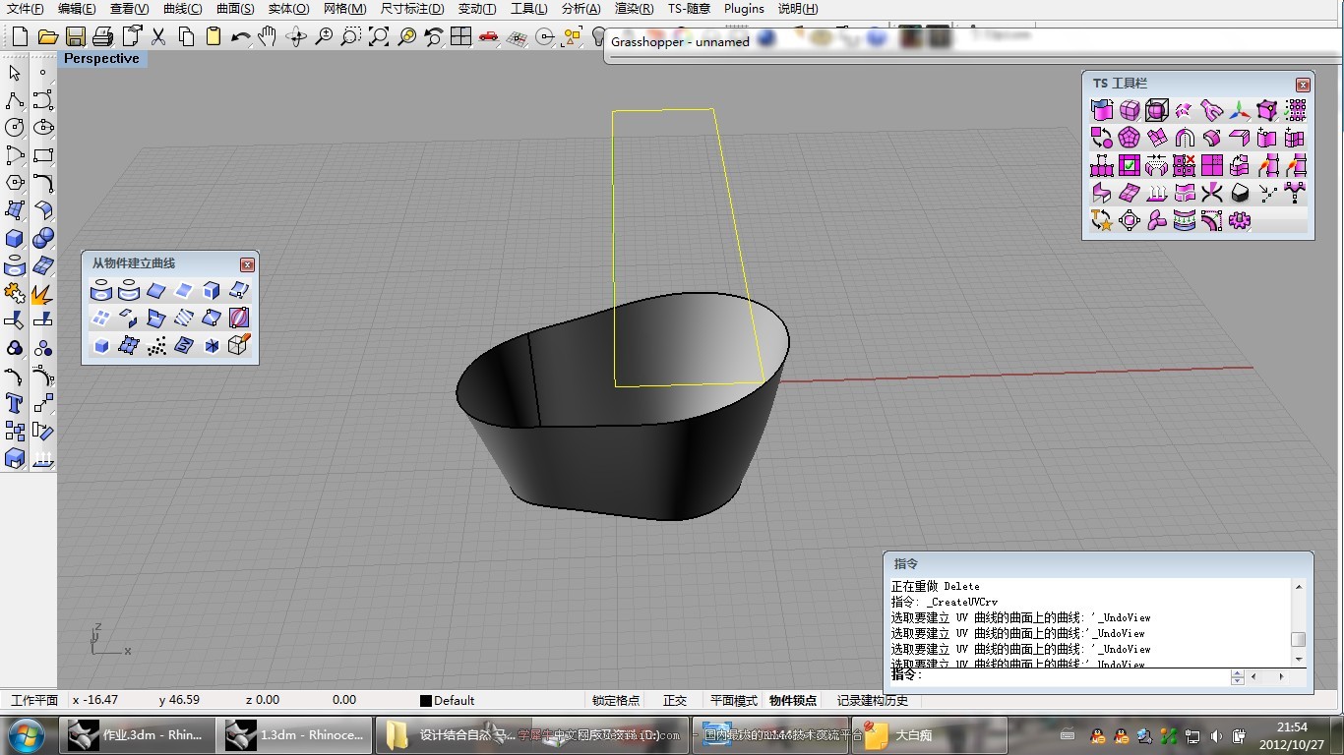Open the TS-随意 menu
The width and height of the screenshot is (1344, 755).
689,9
